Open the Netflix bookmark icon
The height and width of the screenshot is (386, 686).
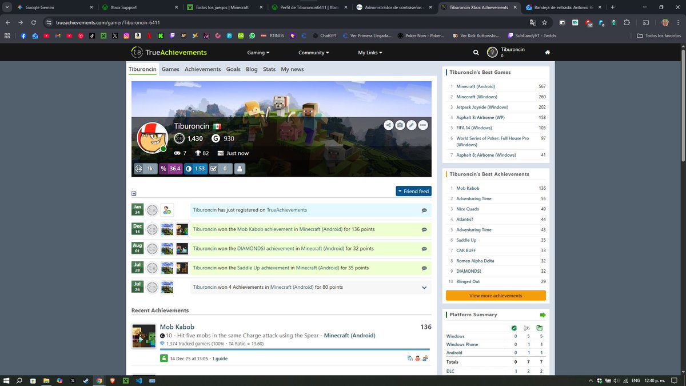pos(149,35)
